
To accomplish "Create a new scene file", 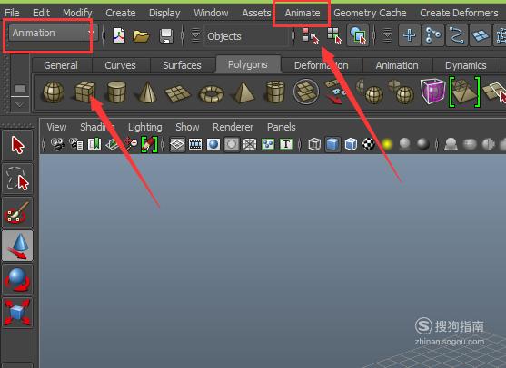I will 118,35.
